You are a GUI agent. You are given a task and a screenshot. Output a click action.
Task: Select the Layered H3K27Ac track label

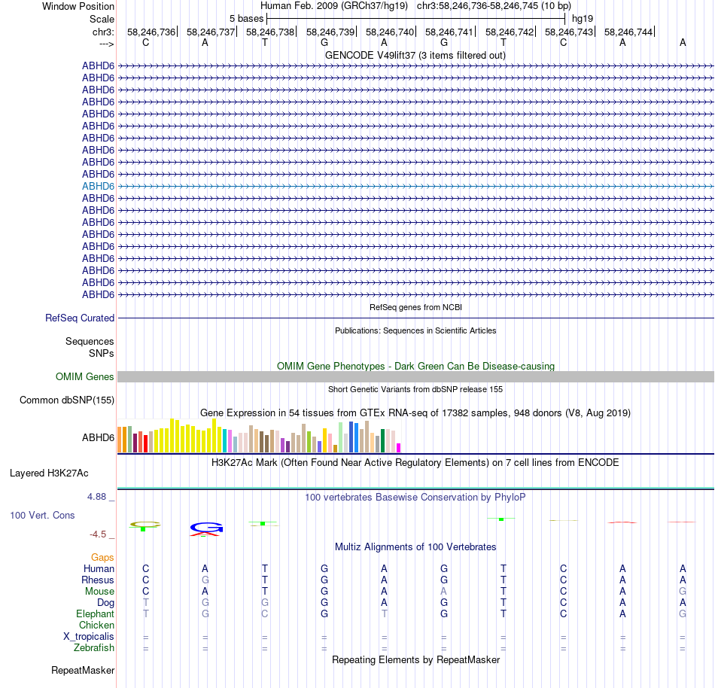[49, 473]
